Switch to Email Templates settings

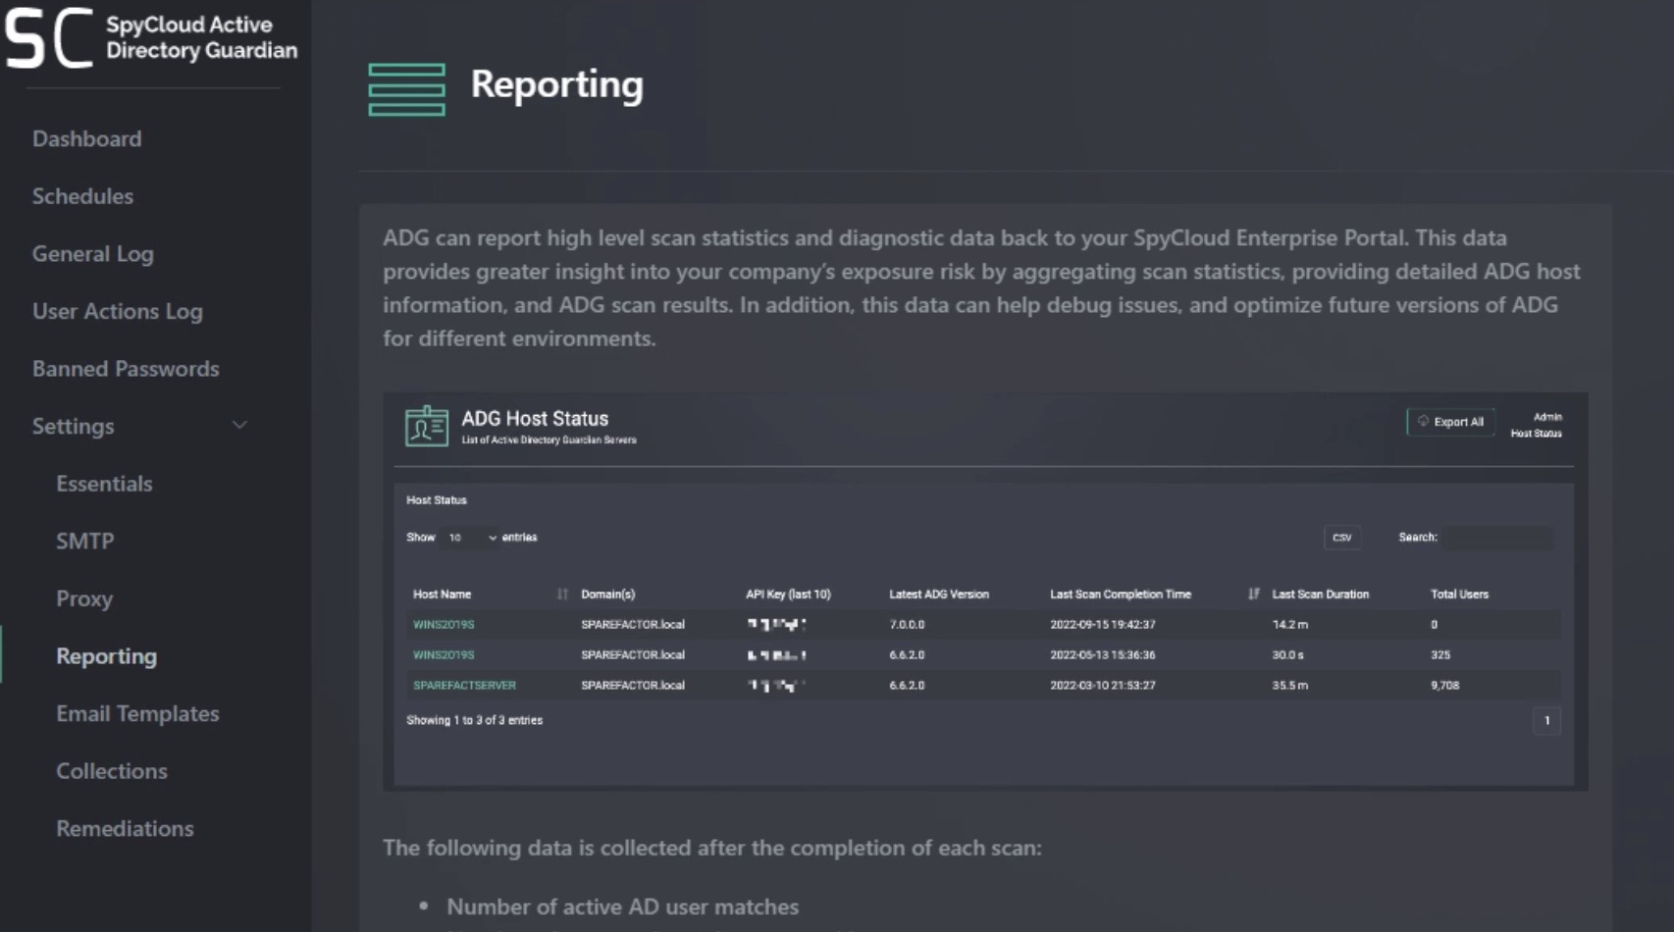point(137,714)
